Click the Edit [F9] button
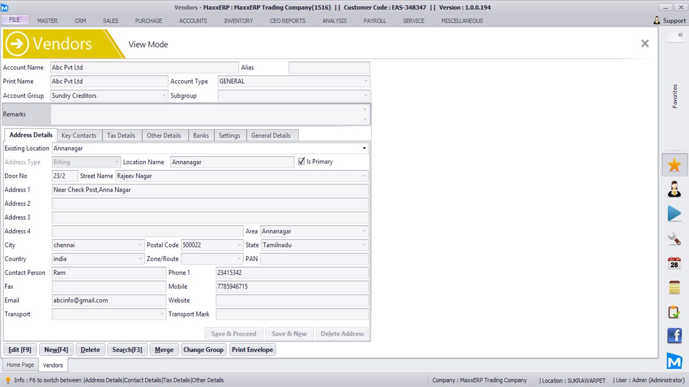 20,350
